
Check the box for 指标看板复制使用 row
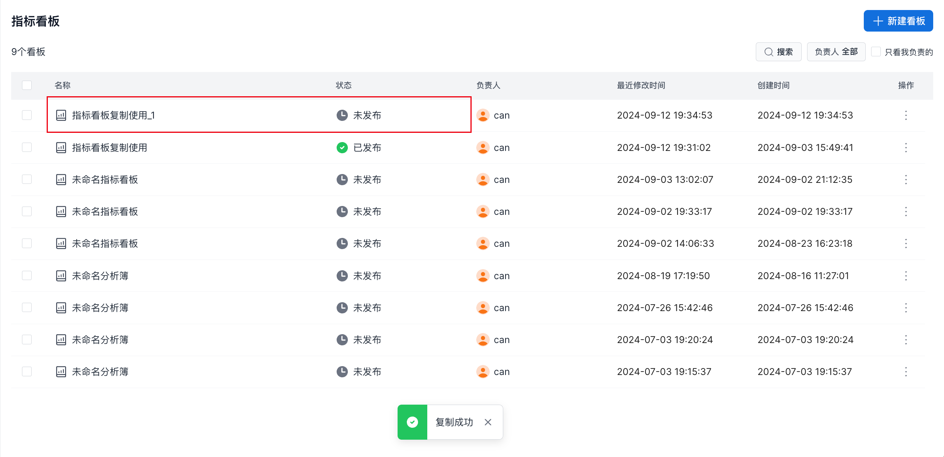pos(27,147)
